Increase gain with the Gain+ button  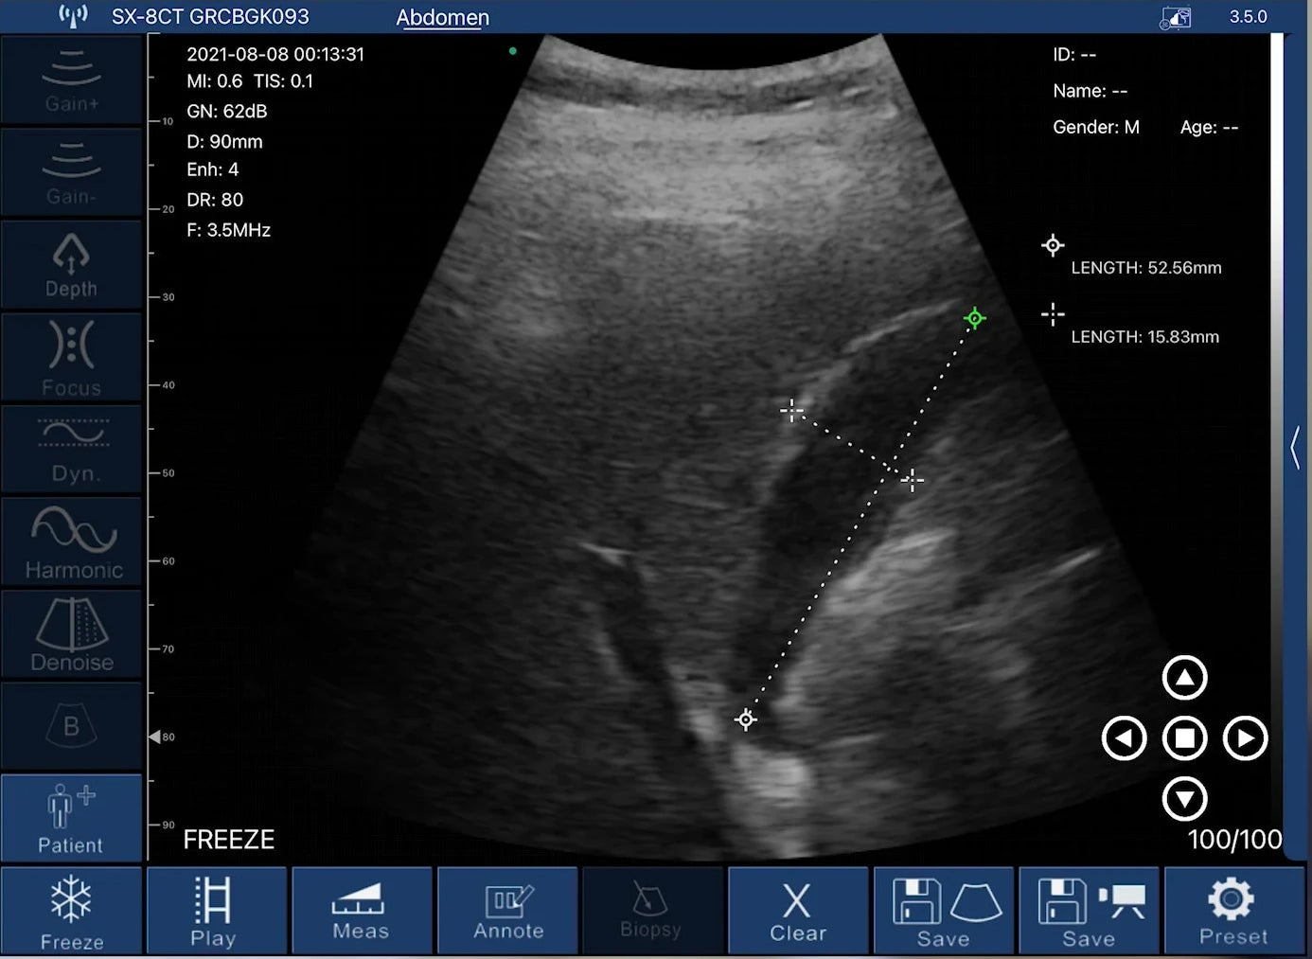tap(71, 80)
